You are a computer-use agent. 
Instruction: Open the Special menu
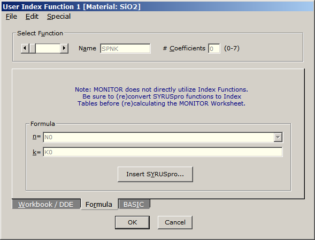[x=59, y=17]
